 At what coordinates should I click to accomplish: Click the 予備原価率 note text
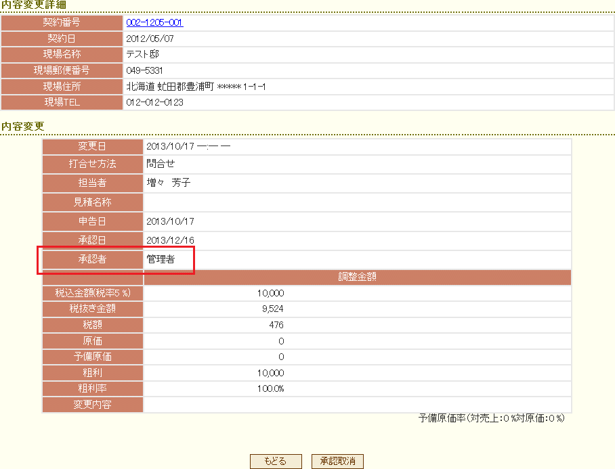491,418
